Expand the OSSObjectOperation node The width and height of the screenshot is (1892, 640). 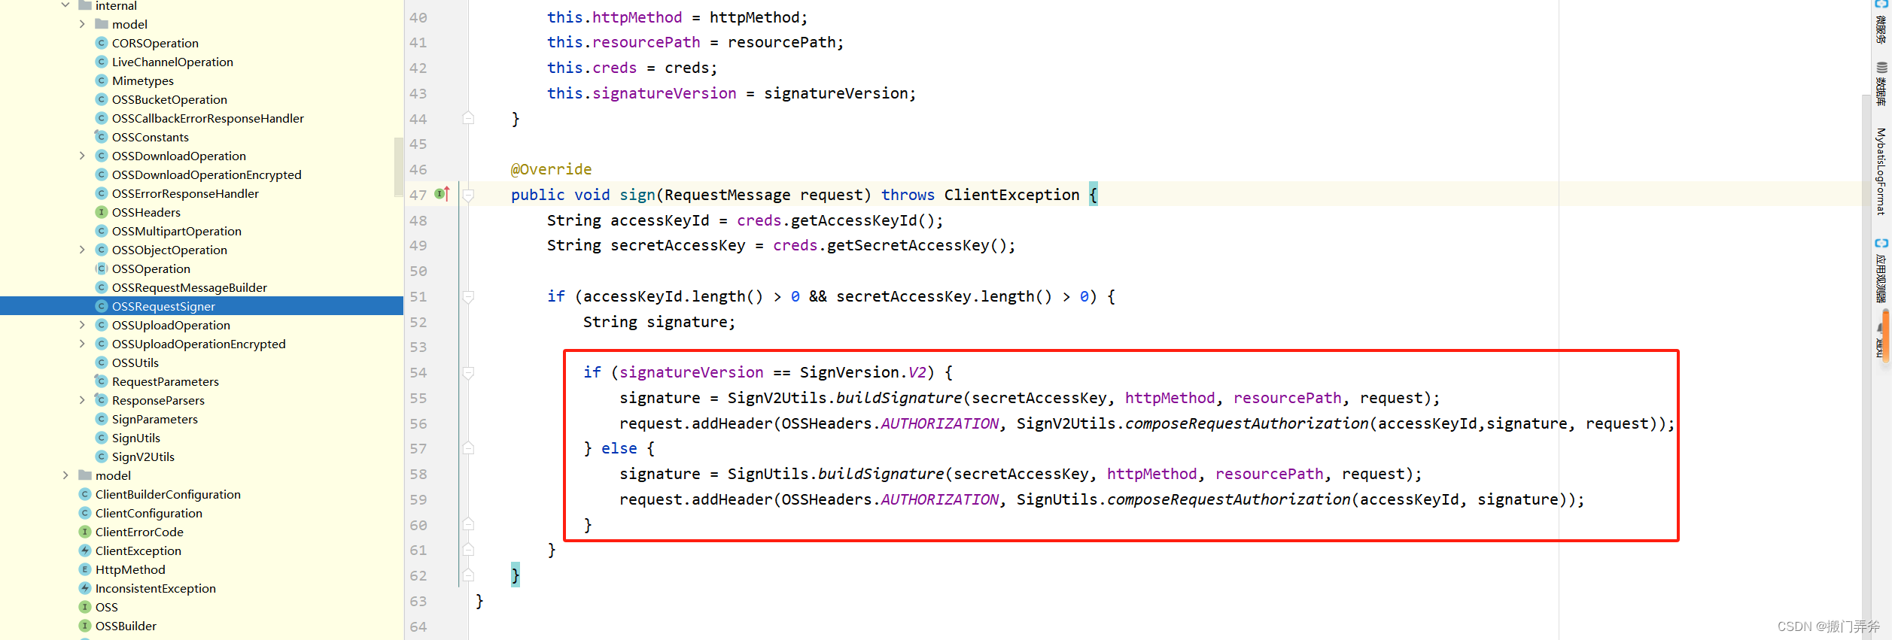tap(82, 250)
